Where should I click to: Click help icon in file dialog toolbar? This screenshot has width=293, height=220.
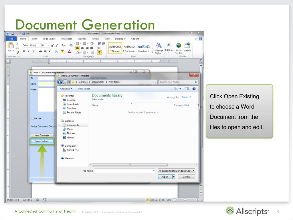tap(194, 89)
